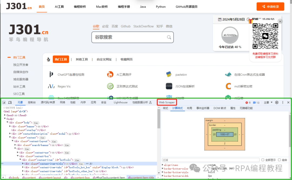
Task: Select the 样式 sub-tab
Action: [165, 108]
